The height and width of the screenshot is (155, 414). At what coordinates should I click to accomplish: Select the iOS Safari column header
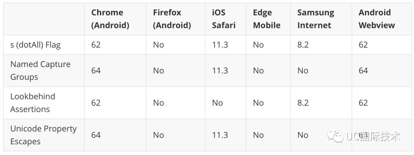[x=223, y=19]
